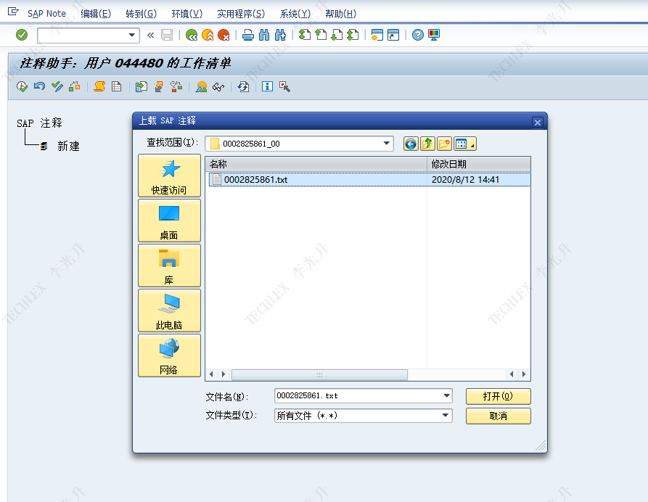Click the cursor selection icon
This screenshot has width=648, height=502.
point(284,87)
